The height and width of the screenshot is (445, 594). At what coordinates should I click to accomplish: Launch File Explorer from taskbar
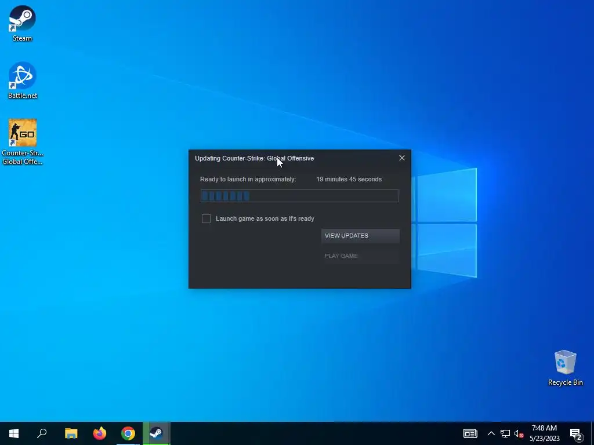pos(71,433)
